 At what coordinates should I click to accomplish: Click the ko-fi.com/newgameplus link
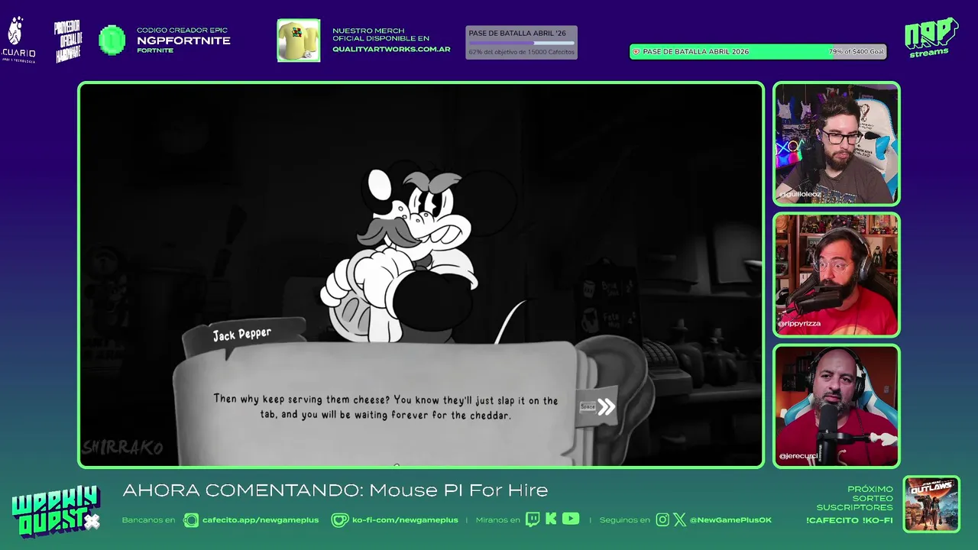[405, 520]
